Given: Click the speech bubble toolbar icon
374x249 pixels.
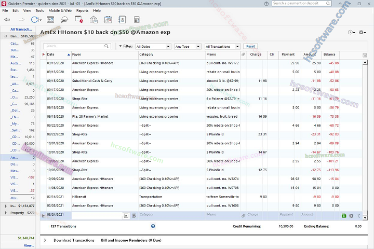Looking at the screenshot, I should [x=64, y=20].
